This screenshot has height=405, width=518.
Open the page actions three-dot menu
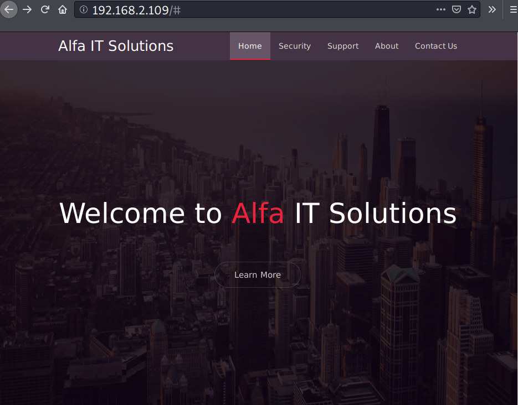click(x=440, y=9)
